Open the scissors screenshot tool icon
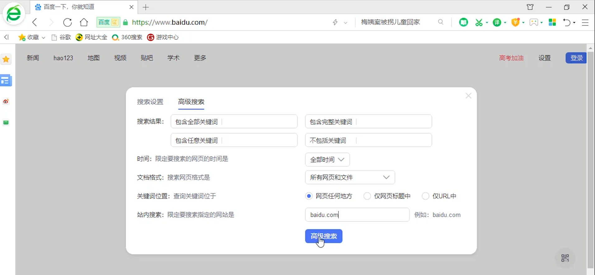The image size is (595, 275). coord(479,22)
